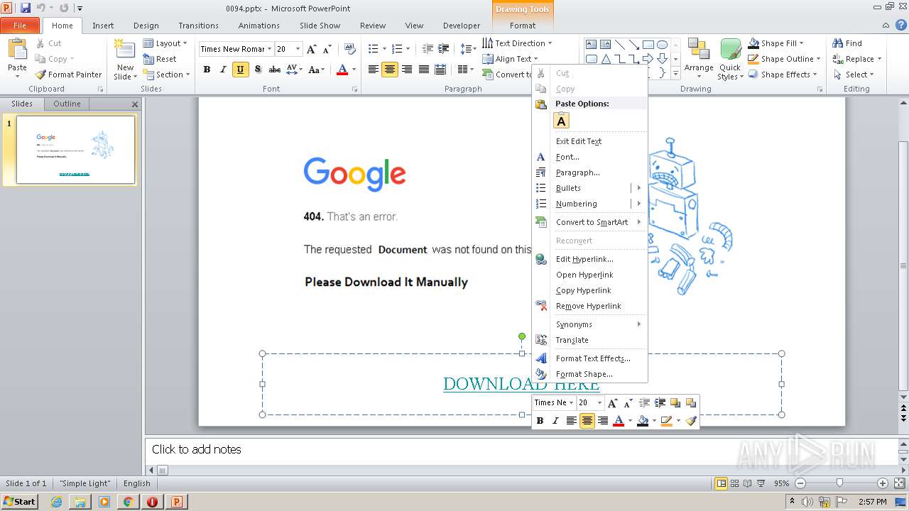Open the Arrange tool in Drawing group
This screenshot has height=511, width=909.
699,57
